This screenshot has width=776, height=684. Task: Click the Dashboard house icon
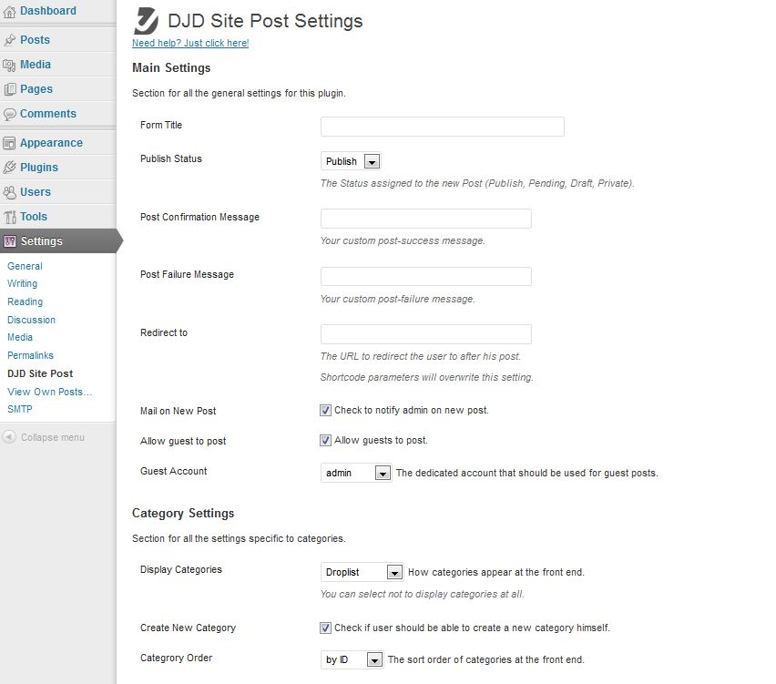pos(9,12)
